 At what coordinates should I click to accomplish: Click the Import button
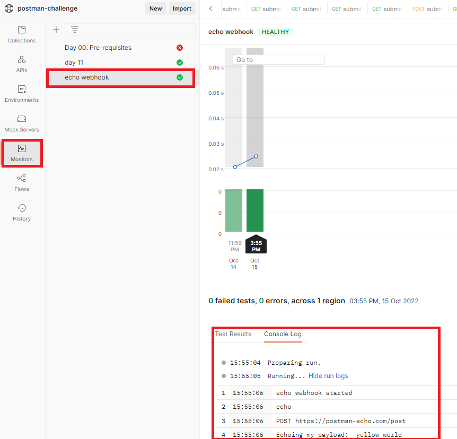182,8
